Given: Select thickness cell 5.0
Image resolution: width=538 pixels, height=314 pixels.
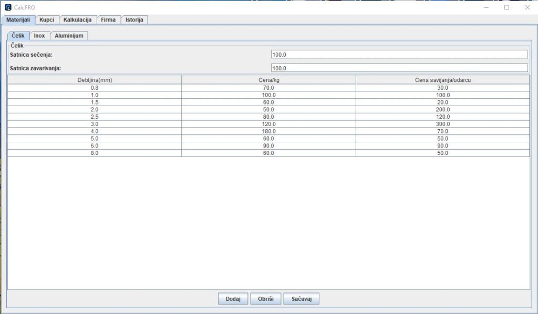Looking at the screenshot, I should click(95, 139).
